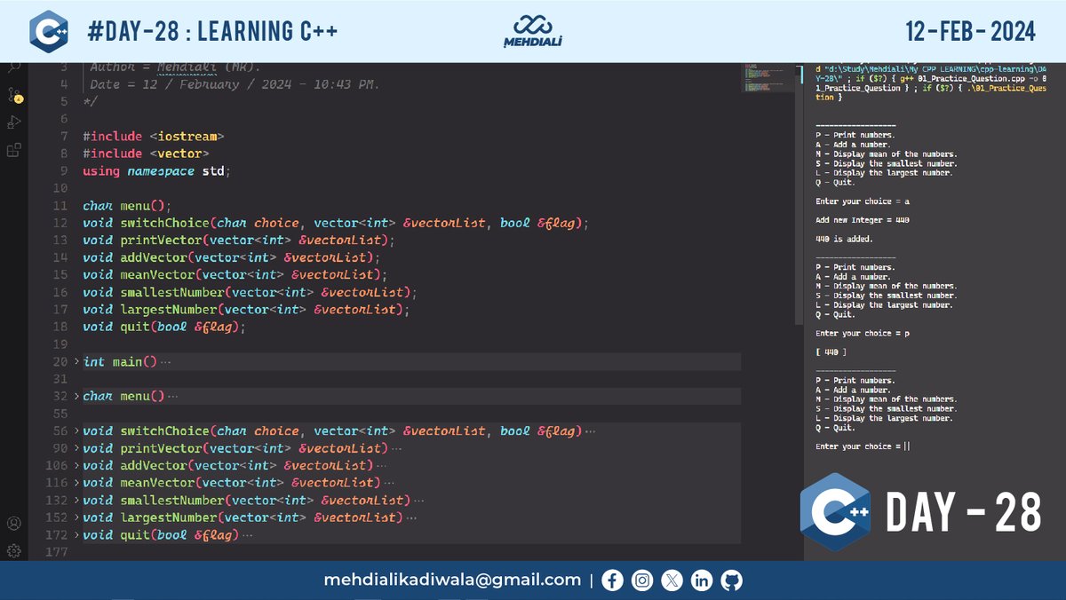
Task: Expand the addVector definition on line 106
Action: [76, 466]
